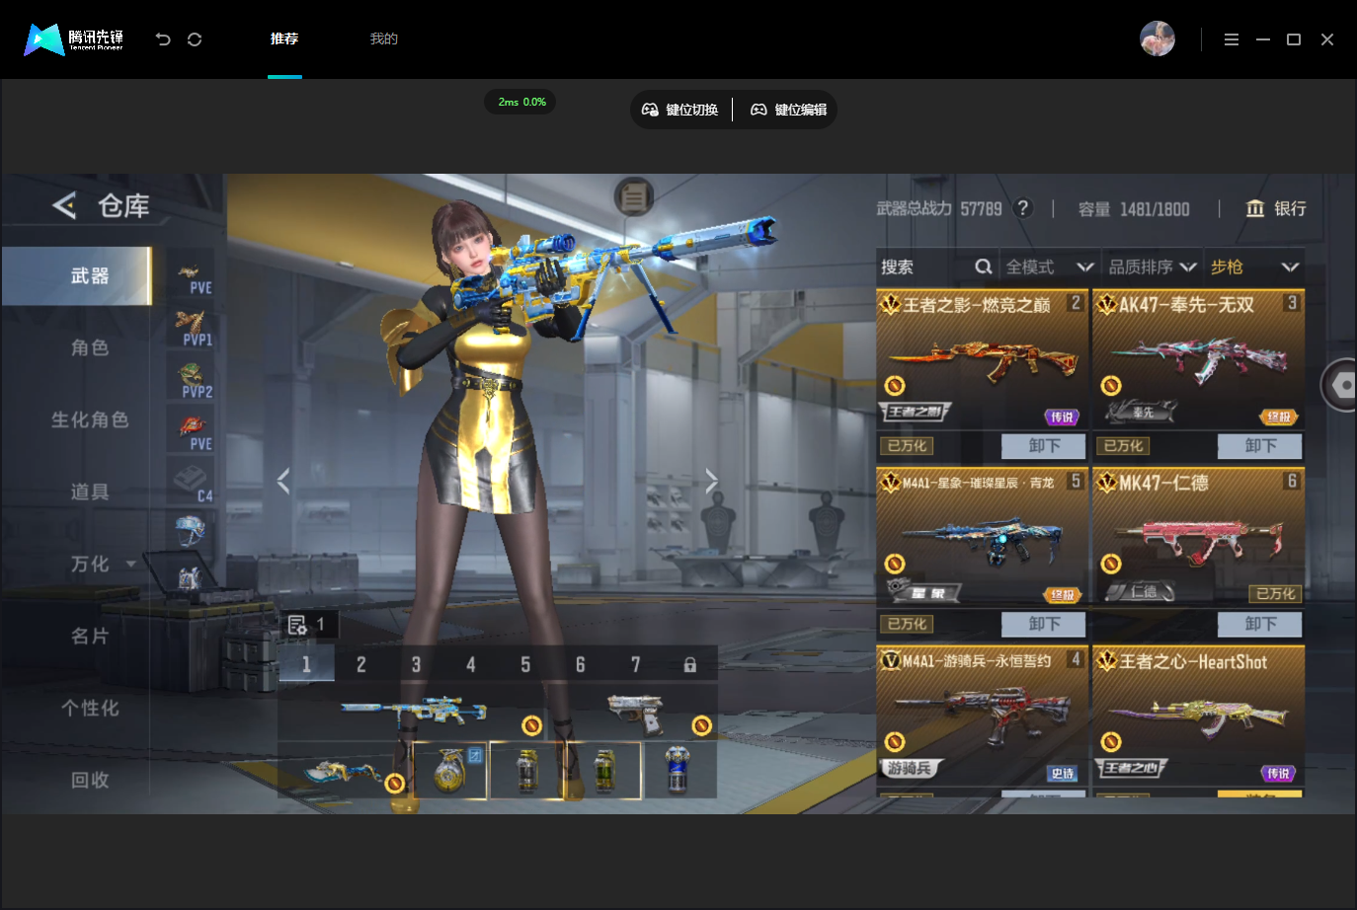Click the launcher refresh icon
The image size is (1357, 910).
pos(195,39)
